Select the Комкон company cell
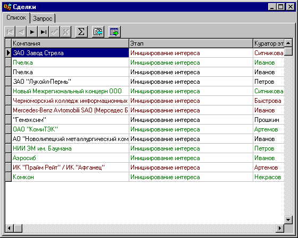The width and height of the screenshot is (298, 238). click(70, 177)
